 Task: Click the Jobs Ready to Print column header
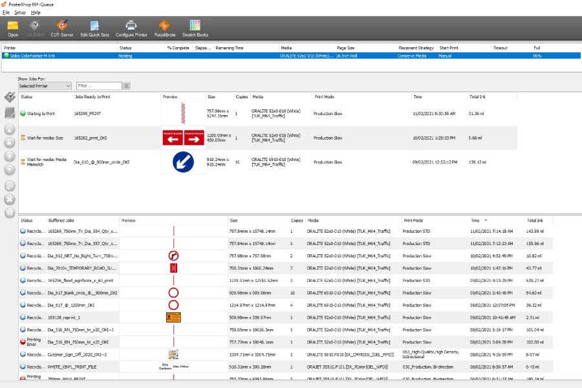pos(92,97)
